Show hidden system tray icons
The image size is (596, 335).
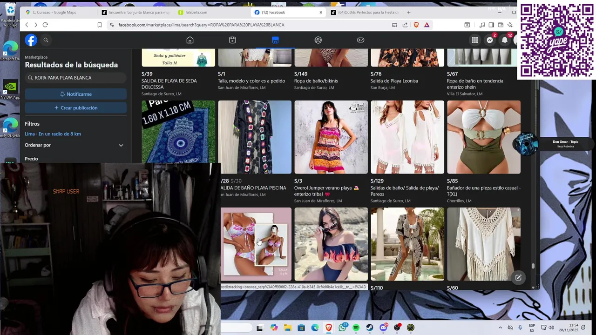(500, 328)
